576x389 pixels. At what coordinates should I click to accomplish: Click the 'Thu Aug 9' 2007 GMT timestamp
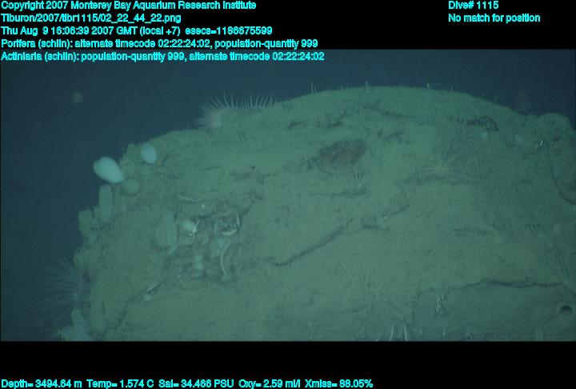click(x=90, y=31)
